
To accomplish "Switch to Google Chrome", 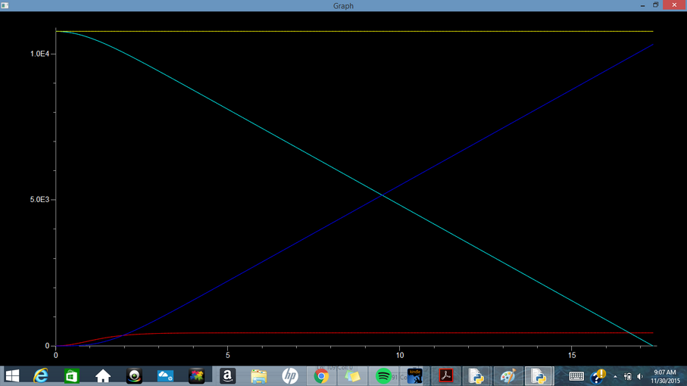I will click(322, 375).
